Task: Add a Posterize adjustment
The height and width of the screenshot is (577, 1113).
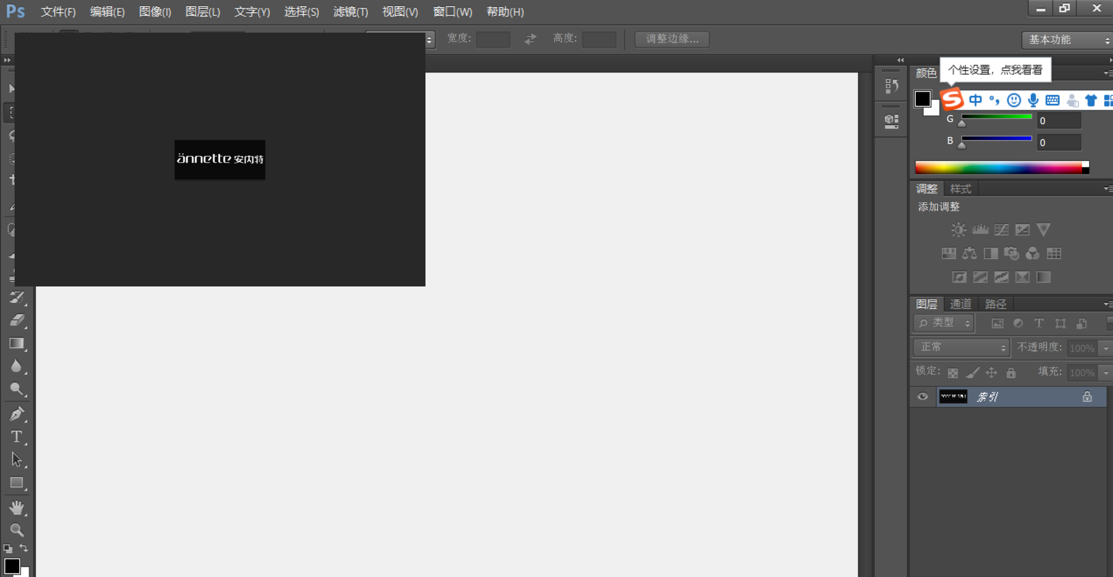Action: [981, 277]
